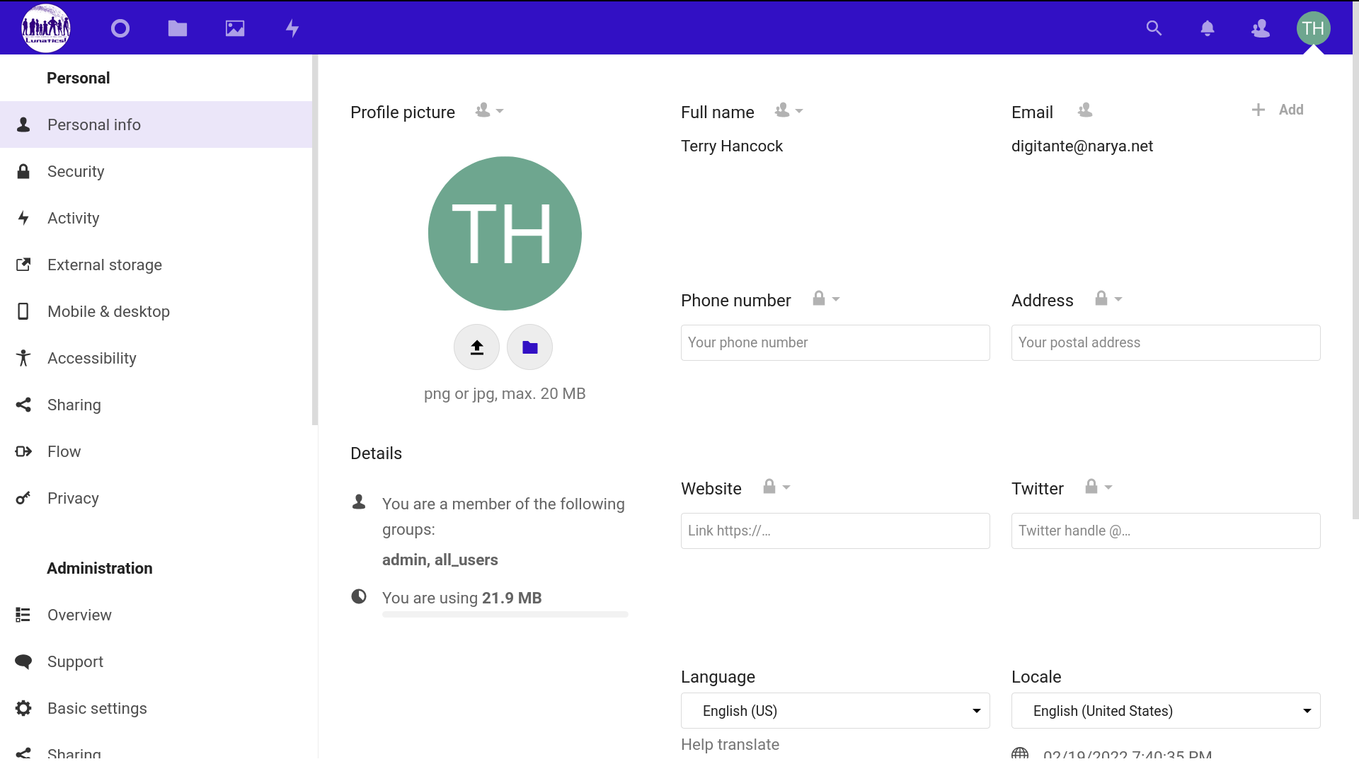1359x764 pixels.
Task: Open the search magnifier icon
Action: click(x=1154, y=28)
